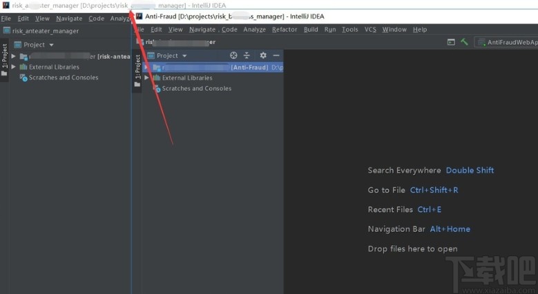Screen dimensions: 538x294
Task: Open View menu in back risk_anteater_manager window
Action: 42,19
